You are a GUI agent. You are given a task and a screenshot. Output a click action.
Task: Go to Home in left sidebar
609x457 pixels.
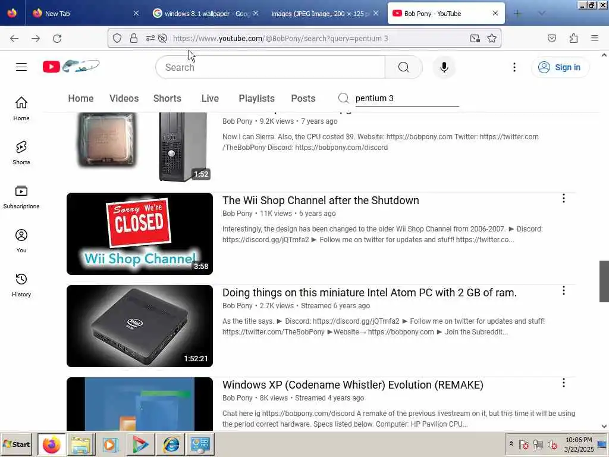click(21, 108)
